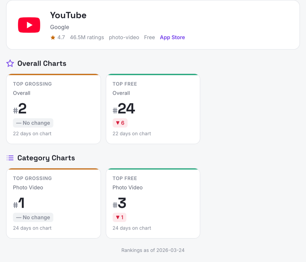
Task: Click the down 1 change badge
Action: (120, 217)
